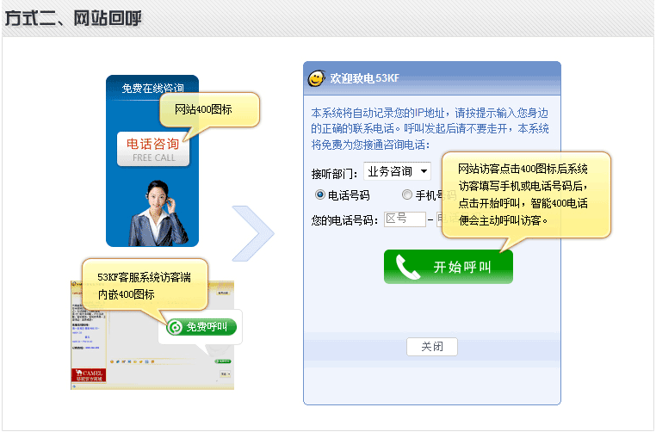Click the red CAMEL logo

(x=88, y=375)
